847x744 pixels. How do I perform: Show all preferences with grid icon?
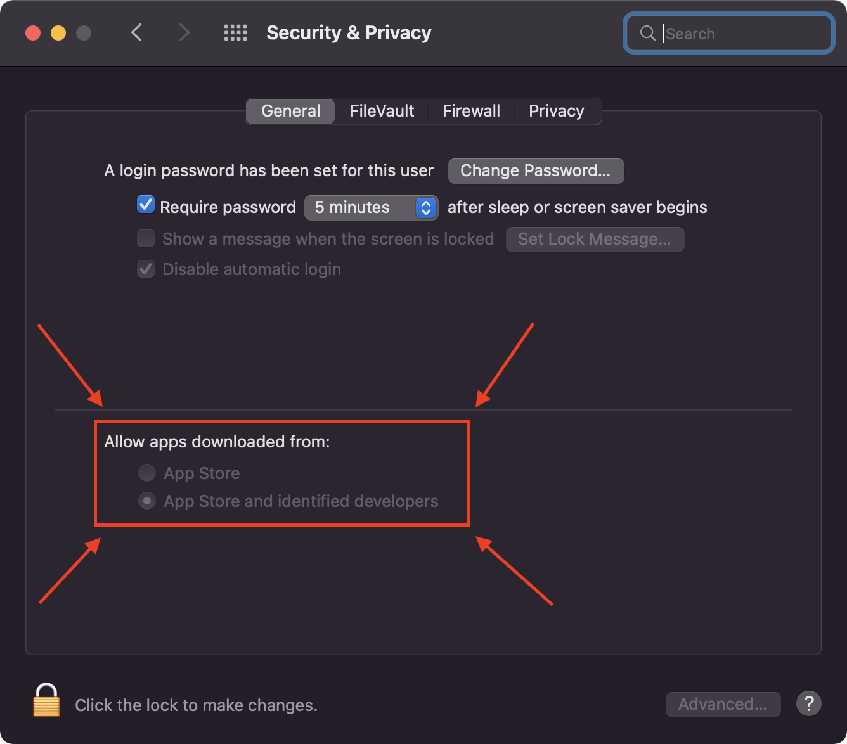coord(235,33)
